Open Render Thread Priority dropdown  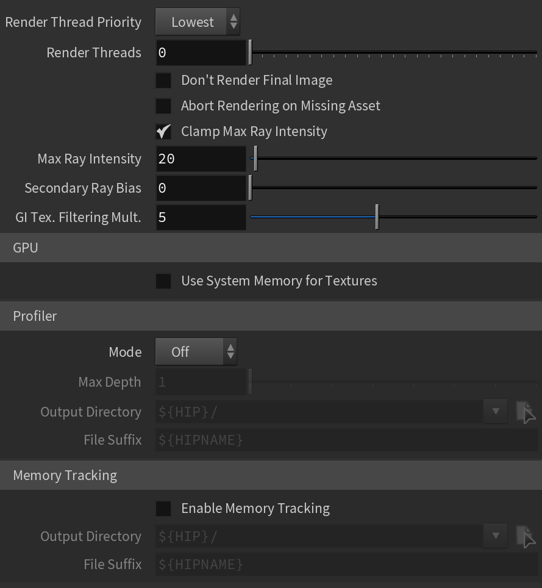tap(198, 22)
